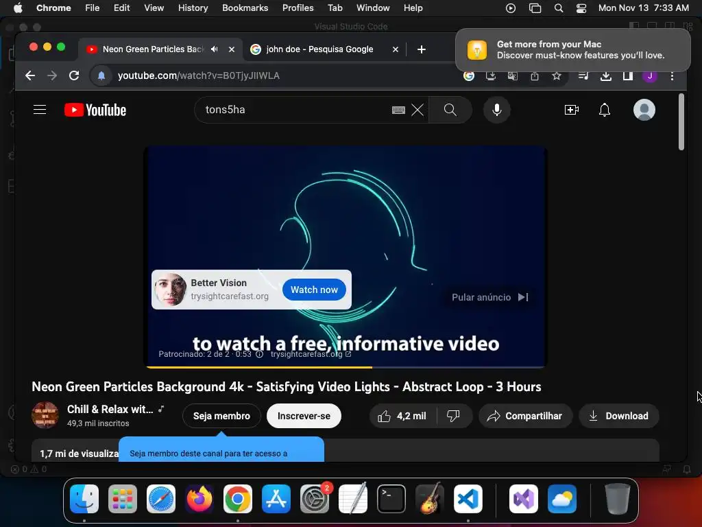Open the Window menu
Image resolution: width=702 pixels, height=527 pixels.
click(x=373, y=8)
